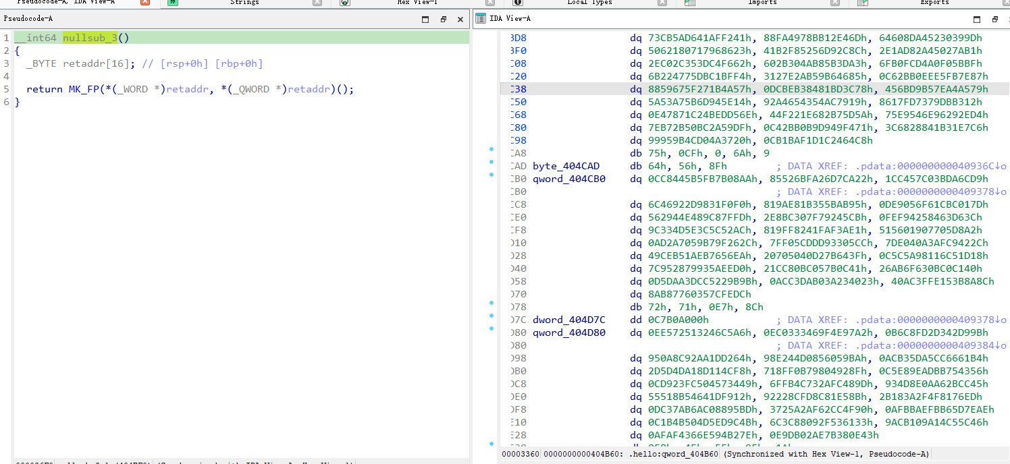Click the [rsp+0h] [rbp+0h] comment

(x=203, y=63)
